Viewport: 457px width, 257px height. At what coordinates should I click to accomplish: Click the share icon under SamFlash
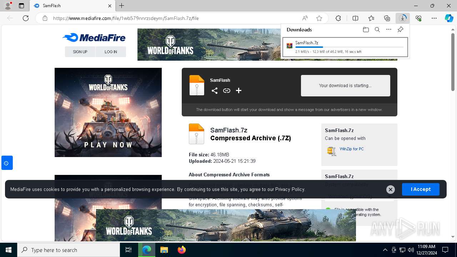[214, 91]
